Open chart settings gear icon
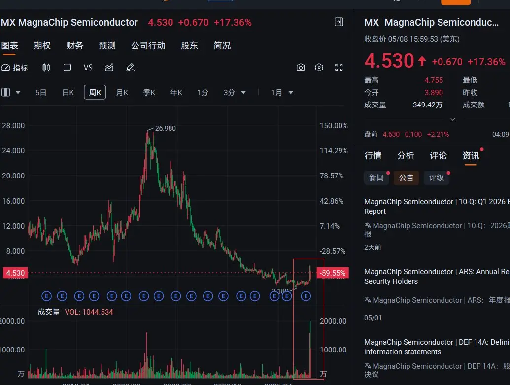Viewport: 510px width, 385px height. [x=319, y=68]
